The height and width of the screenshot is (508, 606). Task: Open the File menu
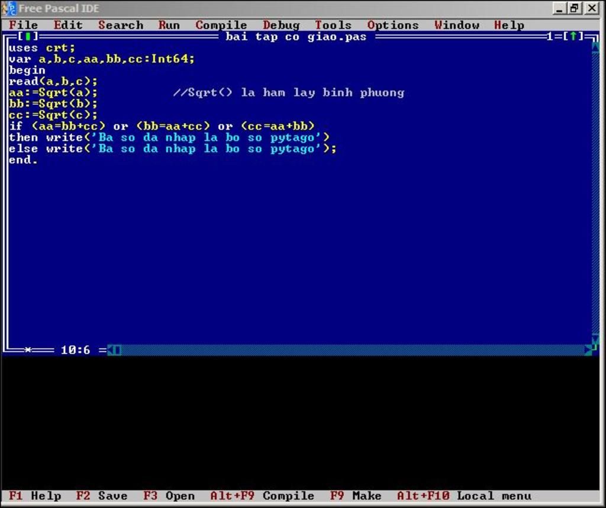24,25
